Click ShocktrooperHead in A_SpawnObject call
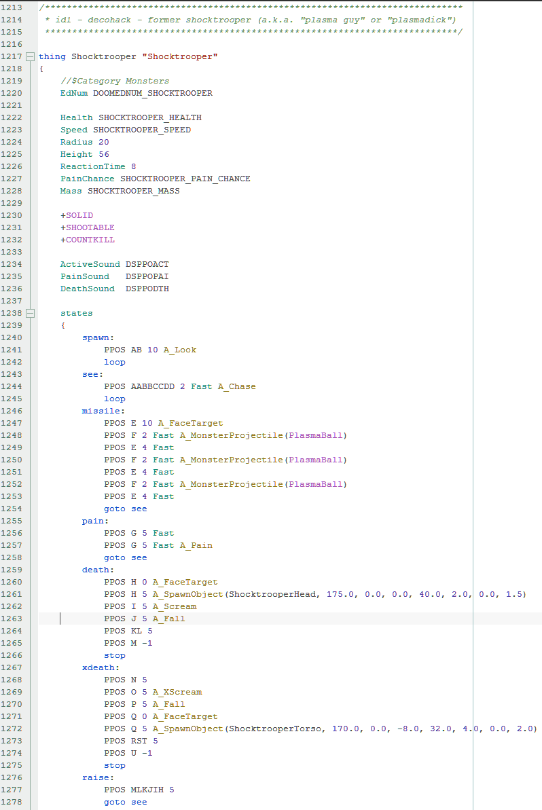Screen dimensions: 542x810 272,595
